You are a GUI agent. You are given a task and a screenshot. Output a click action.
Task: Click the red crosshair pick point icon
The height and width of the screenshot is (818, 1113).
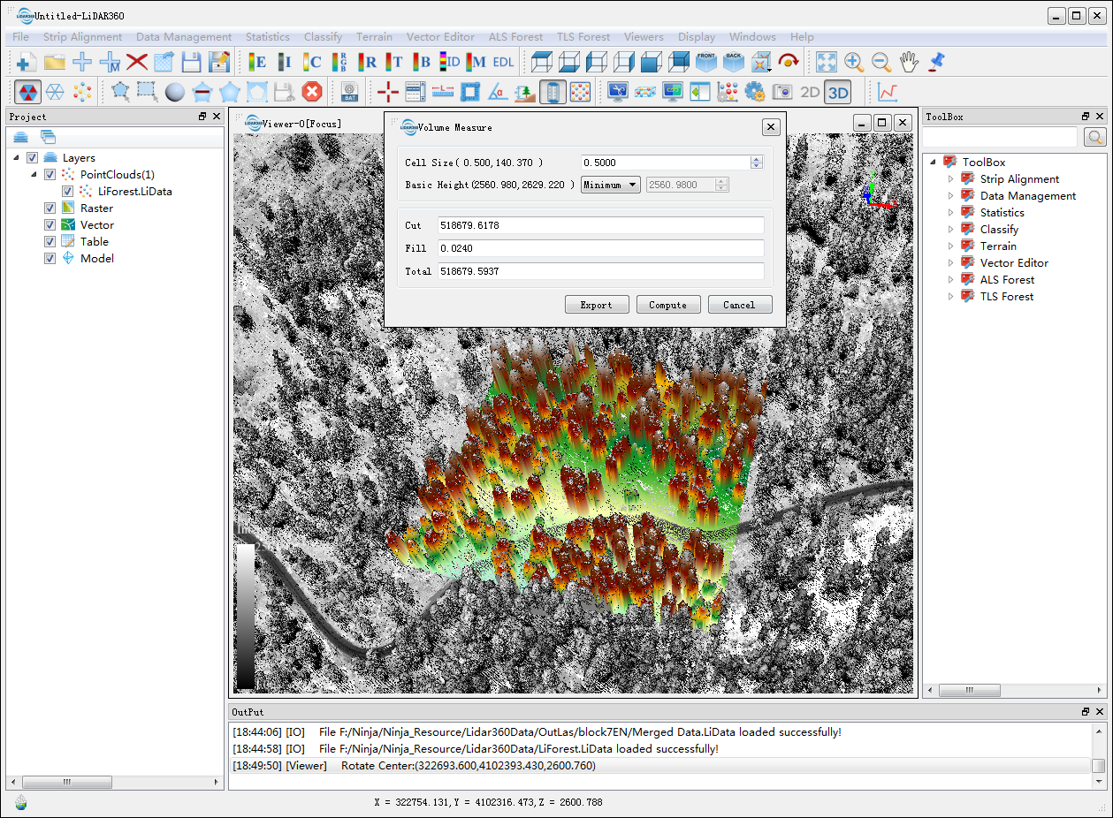pyautogui.click(x=388, y=91)
